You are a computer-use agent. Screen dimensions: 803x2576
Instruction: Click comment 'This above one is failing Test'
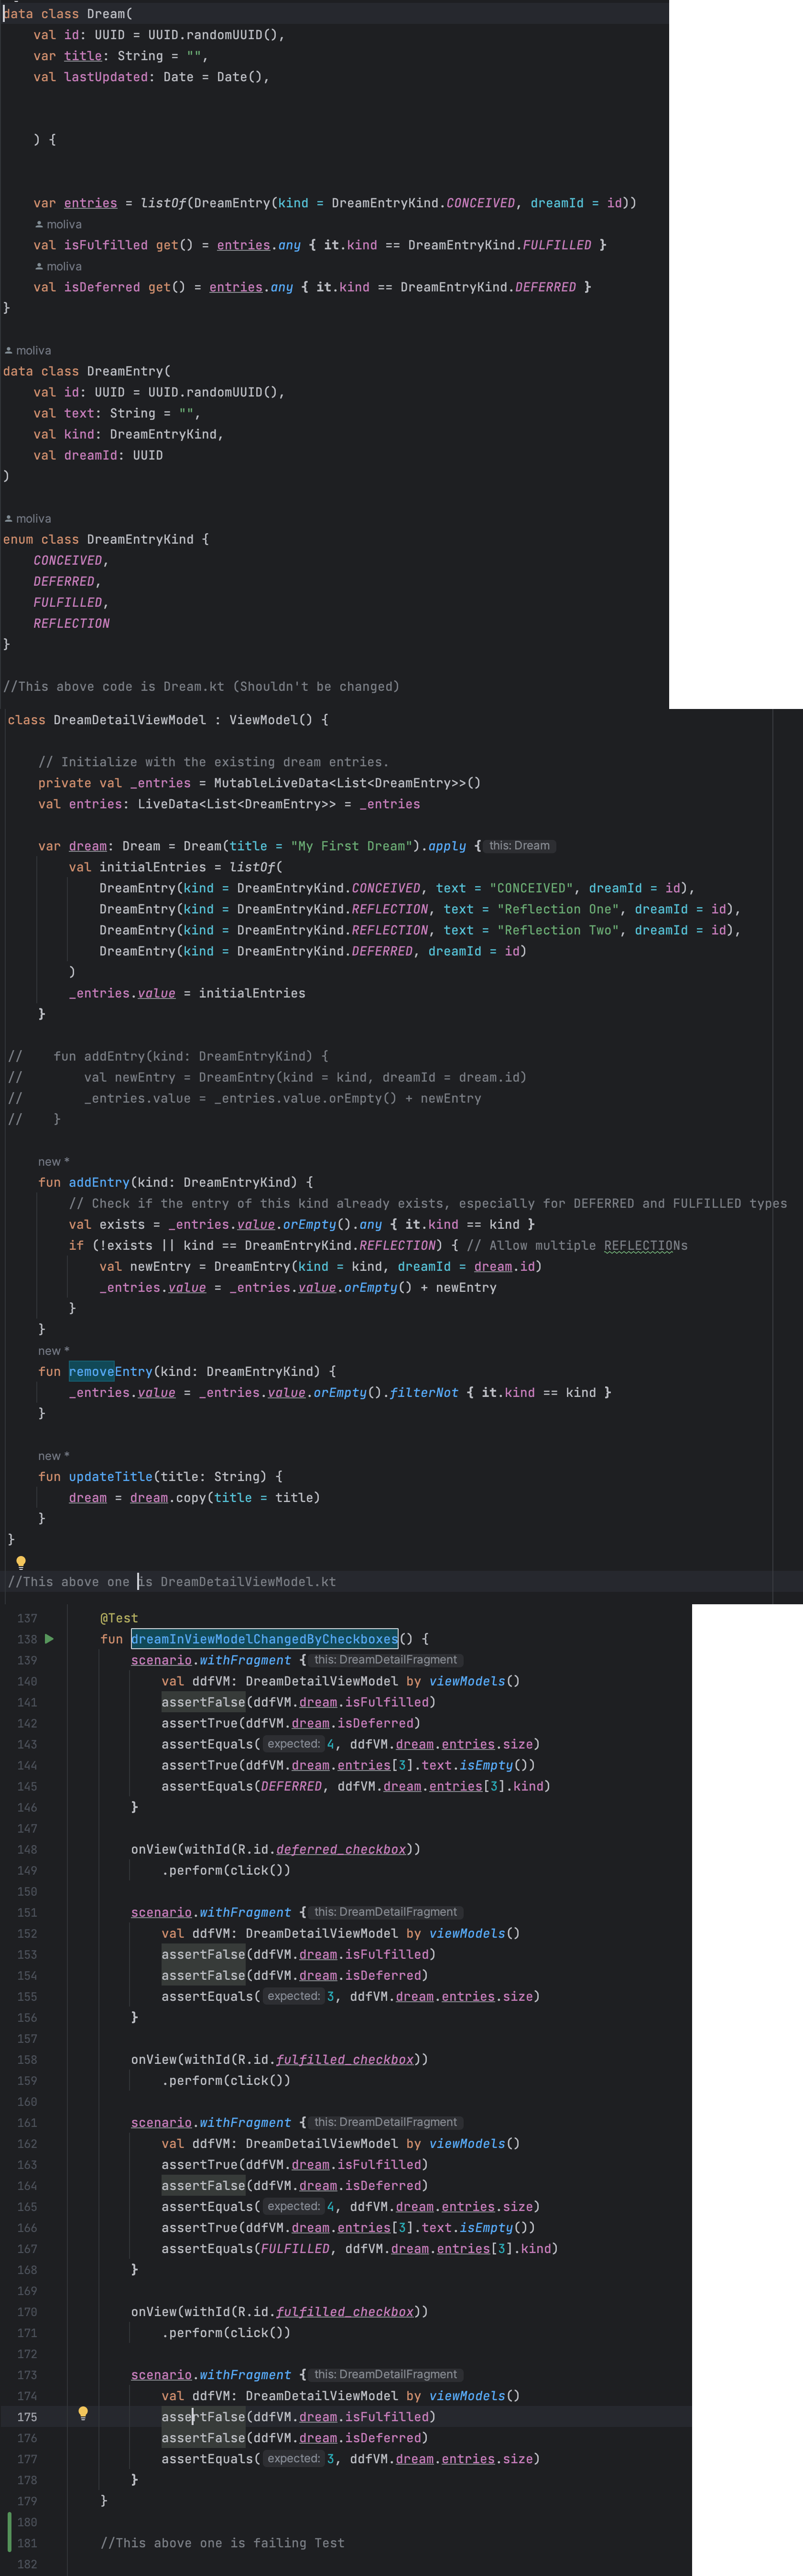[222, 2542]
